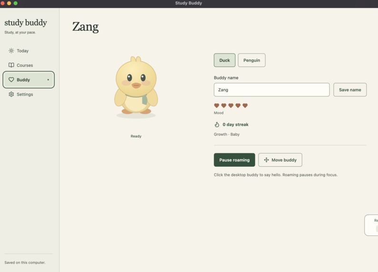This screenshot has height=272, width=378.
Task: Click the Buddy heart icon in sidebar
Action: (11, 80)
